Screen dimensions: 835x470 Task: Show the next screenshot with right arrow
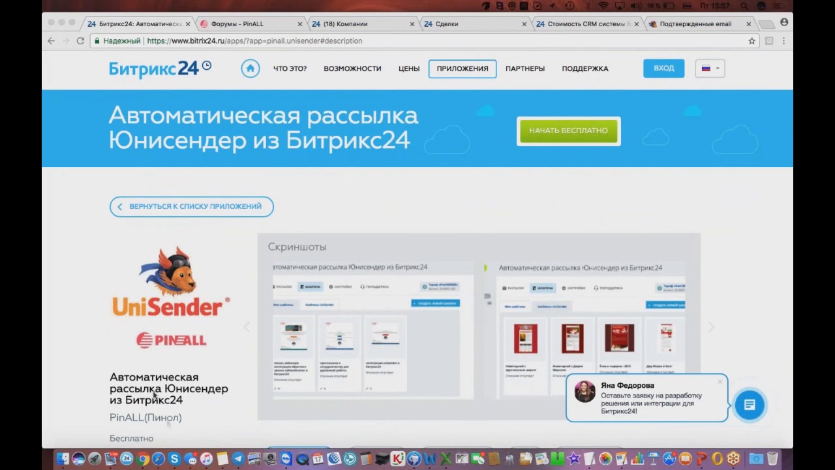pyautogui.click(x=711, y=327)
